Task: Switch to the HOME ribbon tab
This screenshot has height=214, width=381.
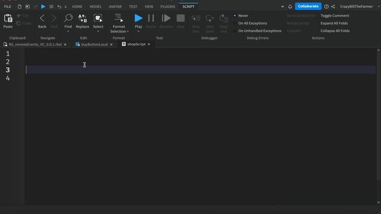Action: 77,7
